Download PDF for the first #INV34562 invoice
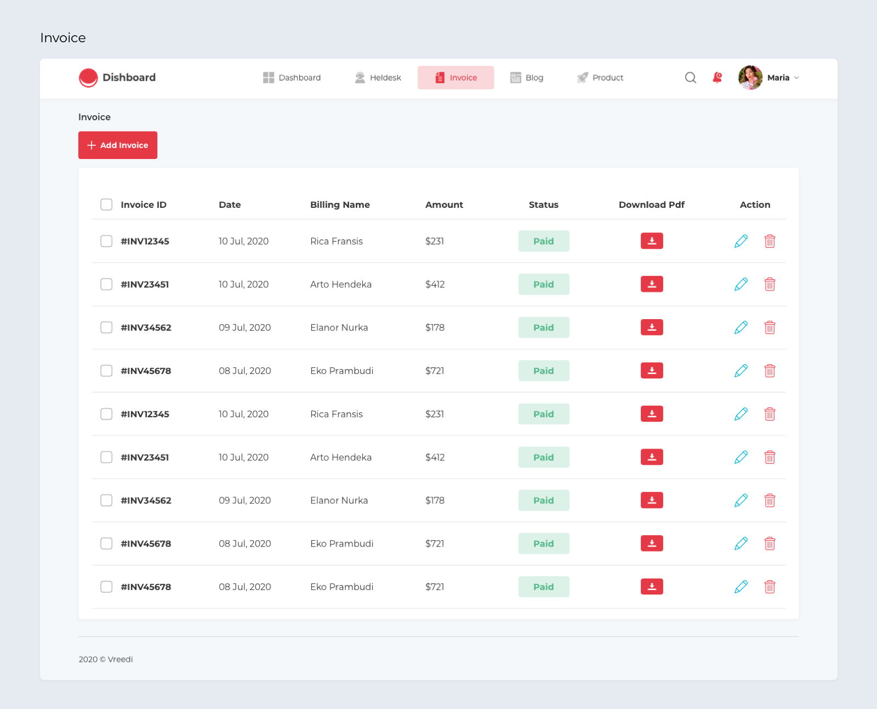 652,327
